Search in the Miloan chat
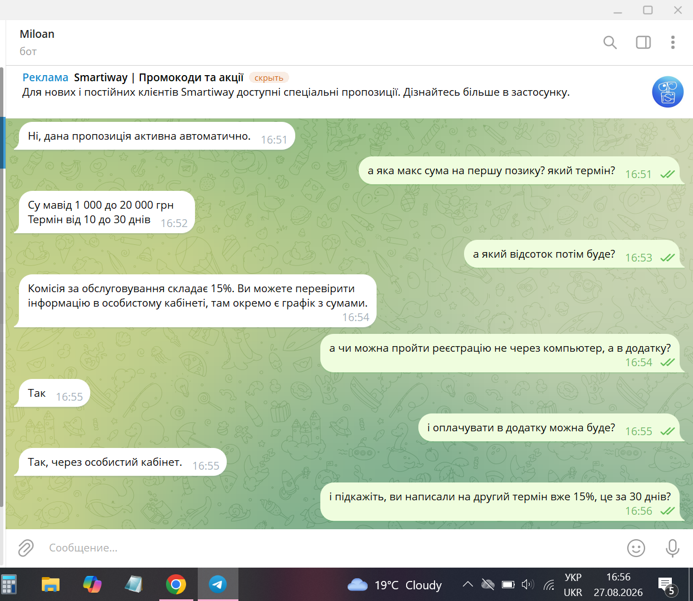Screen dimensions: 693x601 click(x=610, y=42)
